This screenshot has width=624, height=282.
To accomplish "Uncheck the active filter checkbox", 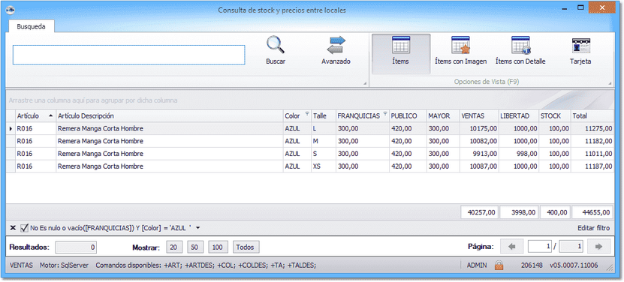I will coord(24,228).
